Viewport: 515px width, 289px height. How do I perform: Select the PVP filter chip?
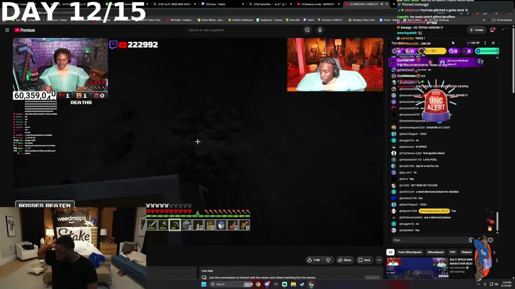pyautogui.click(x=453, y=252)
